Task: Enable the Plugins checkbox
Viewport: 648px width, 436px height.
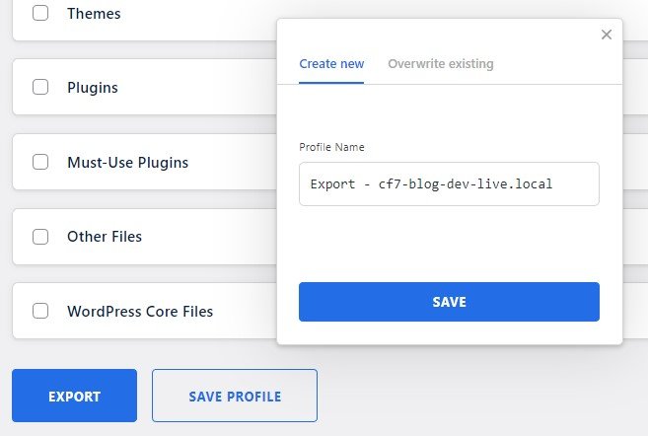Action: click(x=40, y=87)
